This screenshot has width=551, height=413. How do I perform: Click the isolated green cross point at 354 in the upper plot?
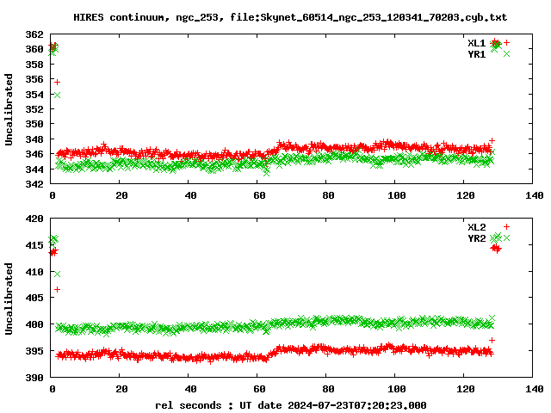(x=57, y=95)
